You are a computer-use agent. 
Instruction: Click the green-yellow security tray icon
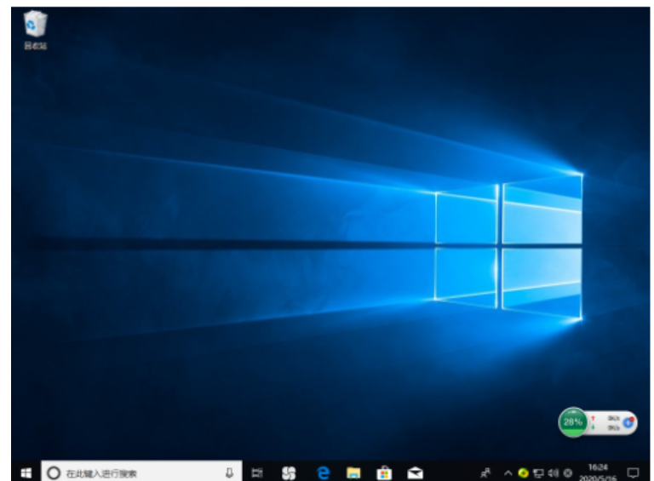pyautogui.click(x=523, y=472)
